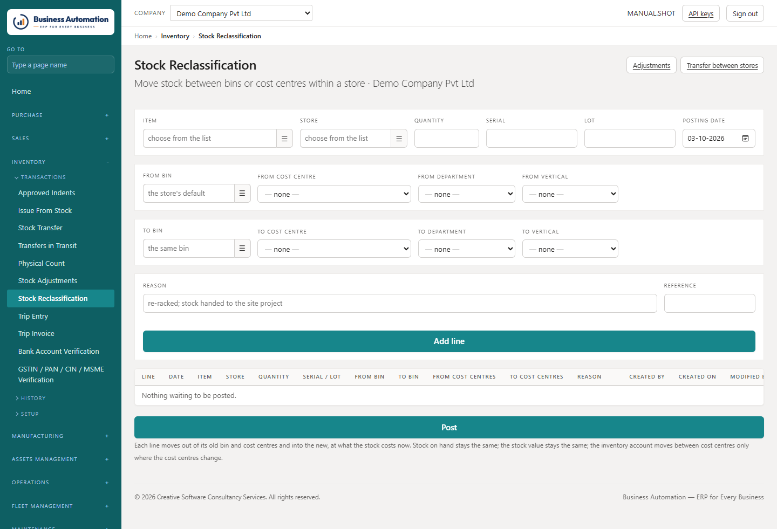Open Issue From Stock page

(x=60, y=211)
